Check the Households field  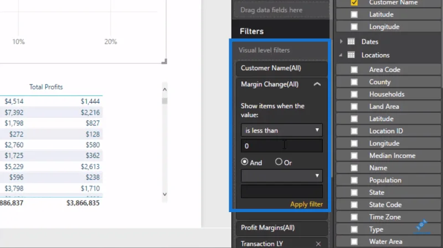354,94
